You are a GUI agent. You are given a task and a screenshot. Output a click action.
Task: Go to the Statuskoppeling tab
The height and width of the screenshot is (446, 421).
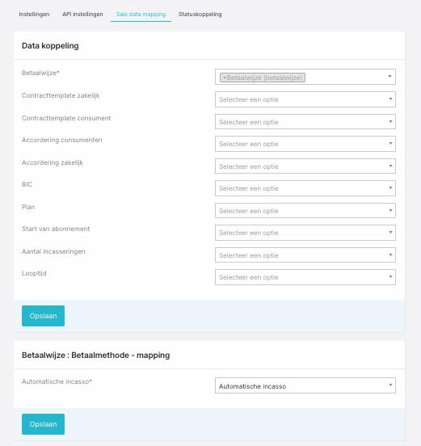[x=200, y=15]
